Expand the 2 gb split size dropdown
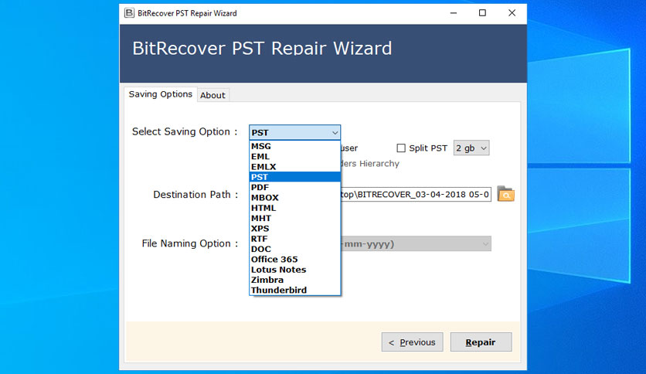This screenshot has height=374, width=646. [x=471, y=148]
